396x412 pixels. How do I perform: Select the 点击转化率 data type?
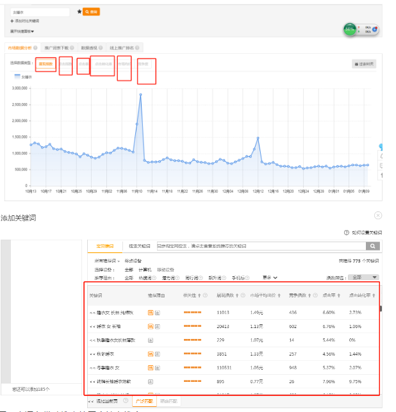coord(104,64)
